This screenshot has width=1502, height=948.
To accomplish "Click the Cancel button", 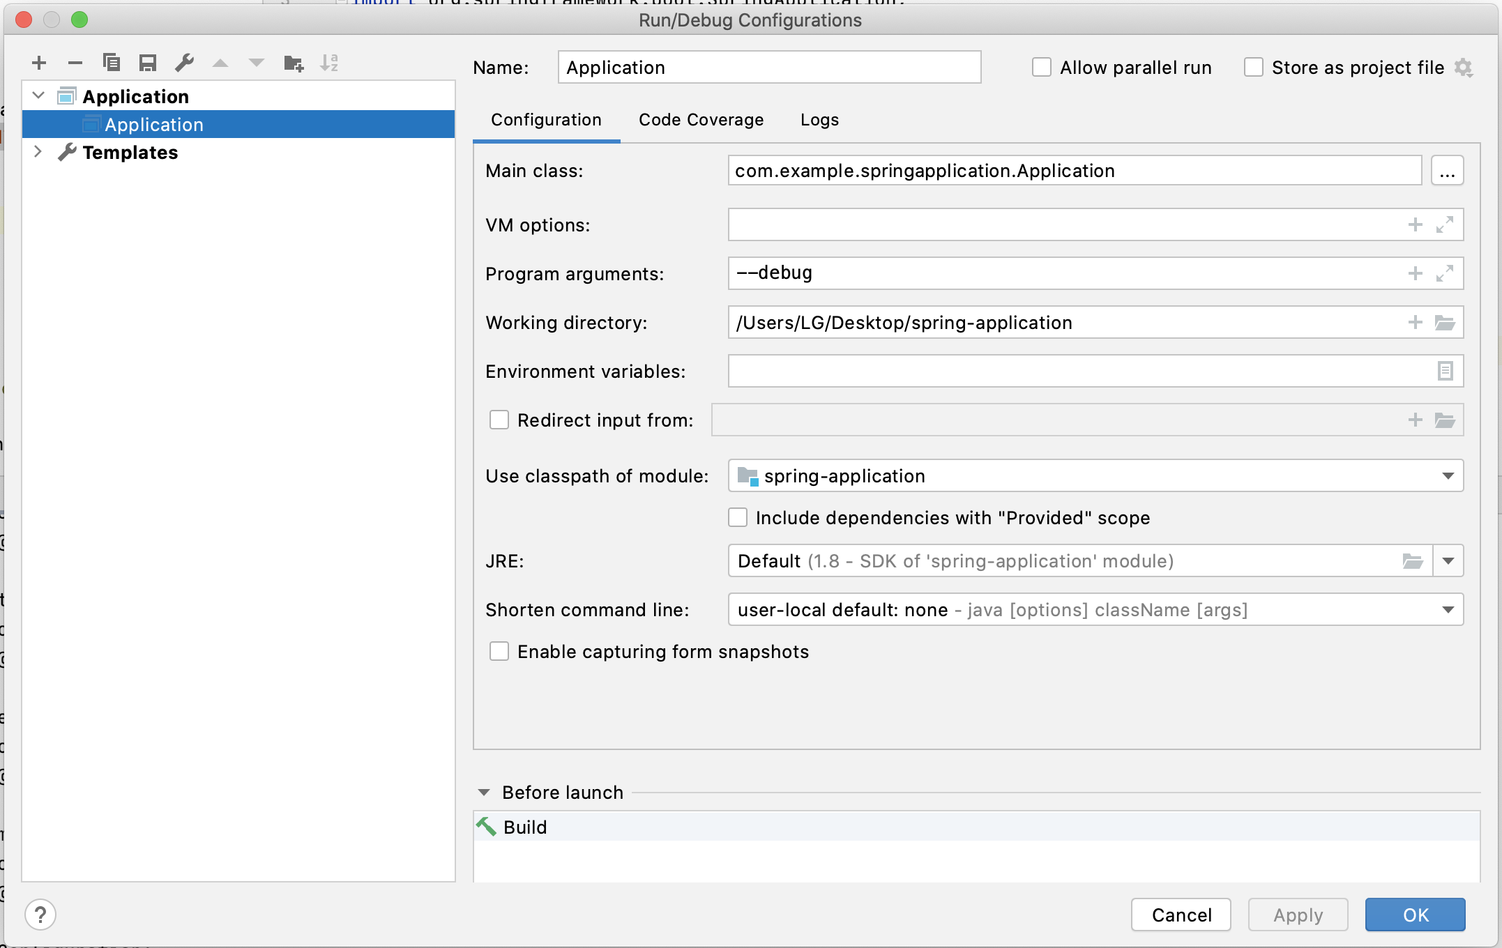I will (1181, 915).
